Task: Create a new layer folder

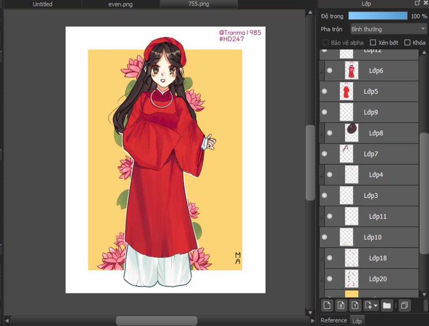Action: [387, 305]
